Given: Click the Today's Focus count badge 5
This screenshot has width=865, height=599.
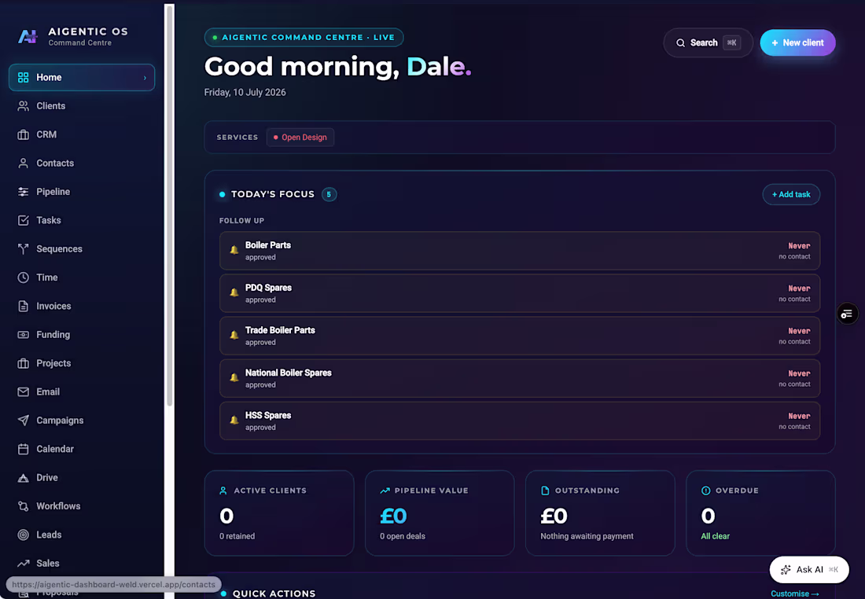Looking at the screenshot, I should (329, 194).
